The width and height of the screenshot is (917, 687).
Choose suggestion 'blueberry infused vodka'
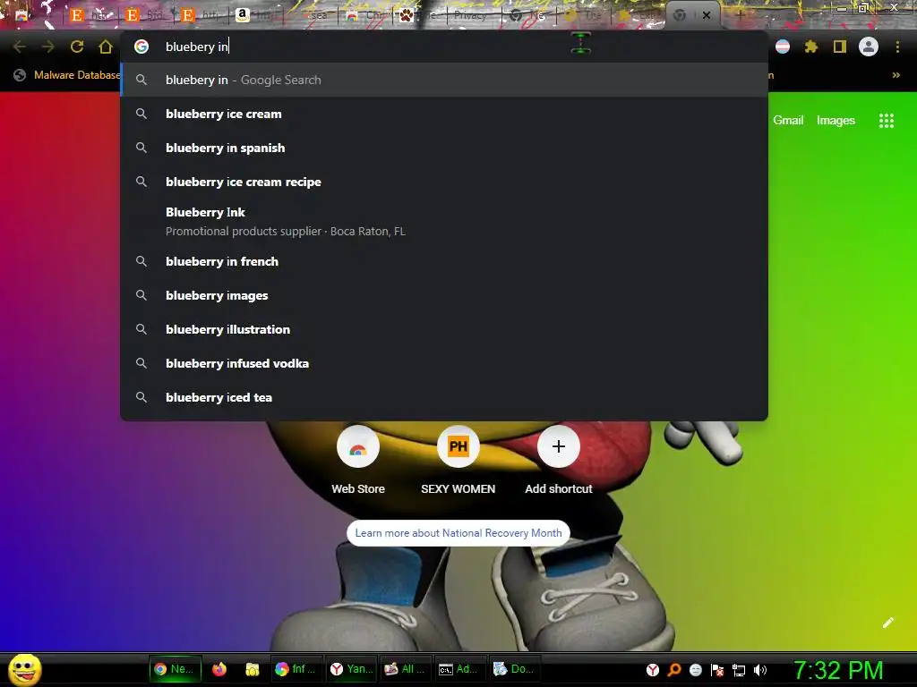444,363
